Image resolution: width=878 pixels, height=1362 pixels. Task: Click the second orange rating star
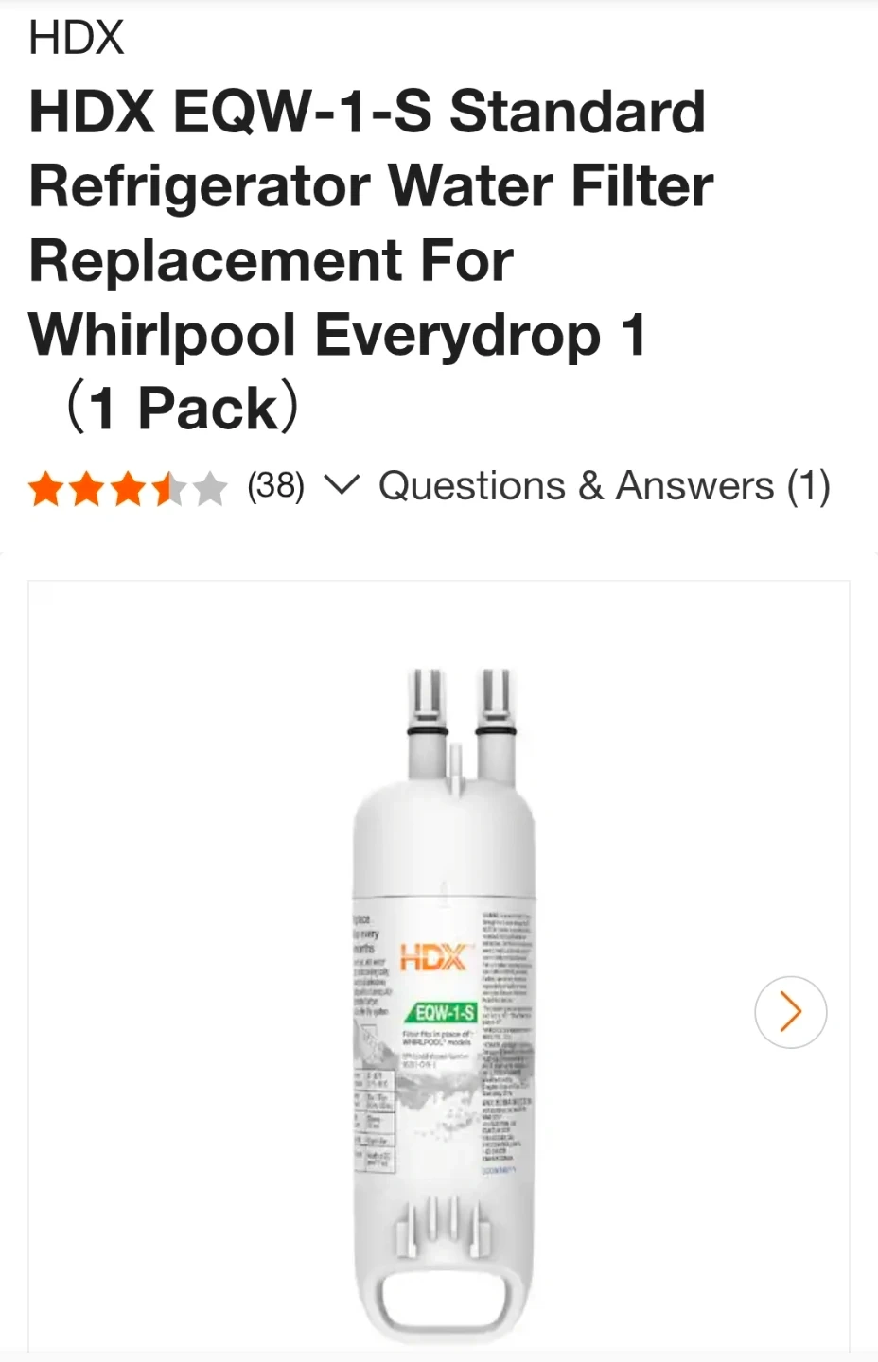point(87,489)
